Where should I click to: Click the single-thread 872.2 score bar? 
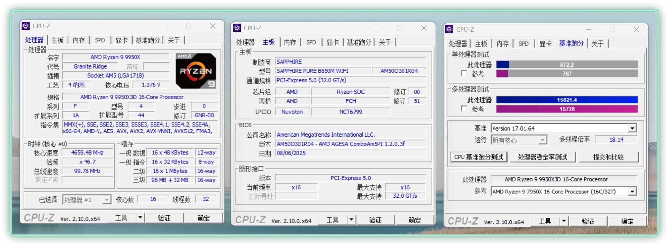point(567,65)
